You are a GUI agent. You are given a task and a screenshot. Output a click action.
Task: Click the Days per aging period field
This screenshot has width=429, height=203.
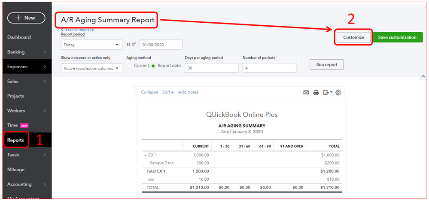[211, 68]
